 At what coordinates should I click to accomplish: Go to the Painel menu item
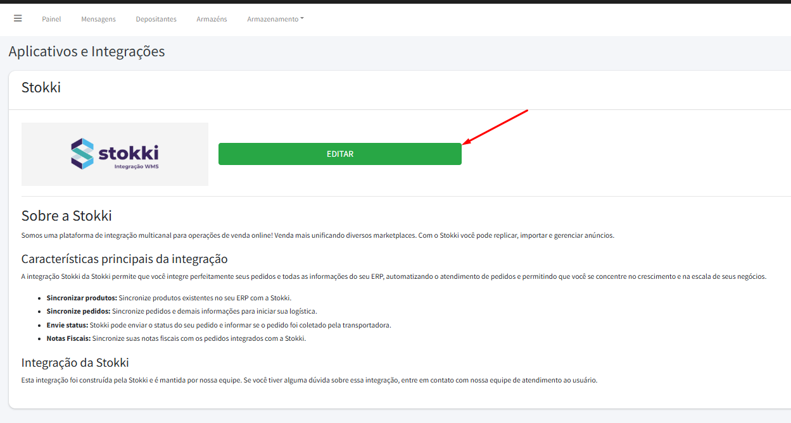pyautogui.click(x=51, y=19)
